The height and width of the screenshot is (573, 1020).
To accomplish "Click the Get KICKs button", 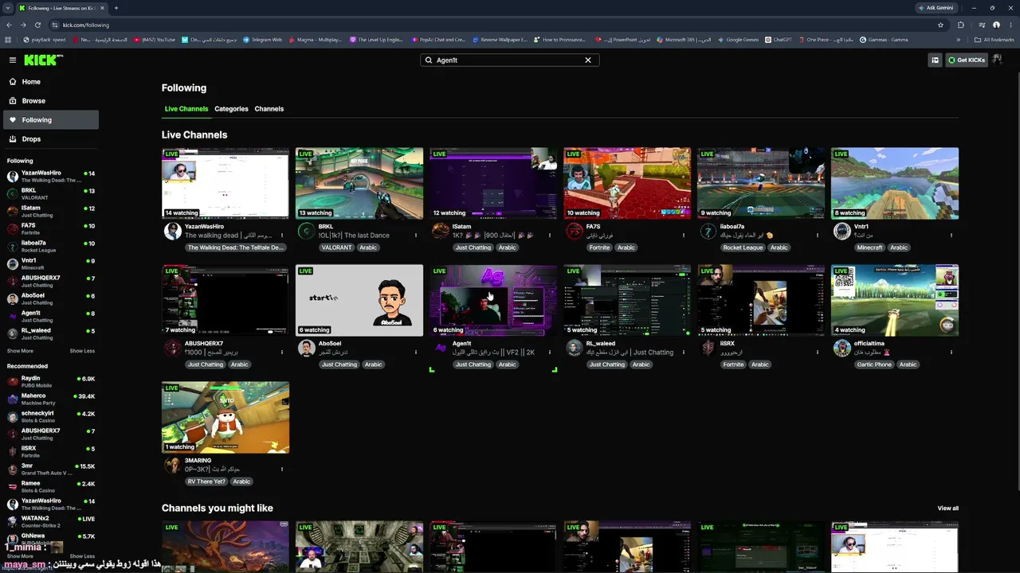I will (966, 60).
